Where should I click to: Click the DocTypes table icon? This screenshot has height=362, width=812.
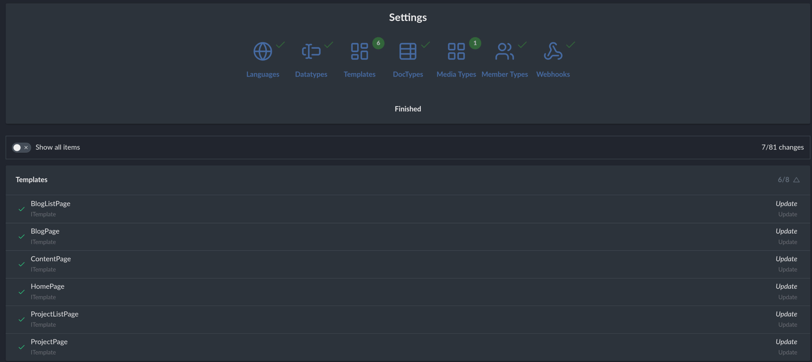click(408, 51)
